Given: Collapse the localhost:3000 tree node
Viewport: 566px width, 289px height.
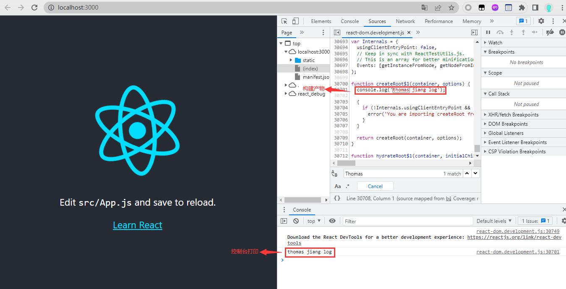Looking at the screenshot, I should click(x=286, y=52).
